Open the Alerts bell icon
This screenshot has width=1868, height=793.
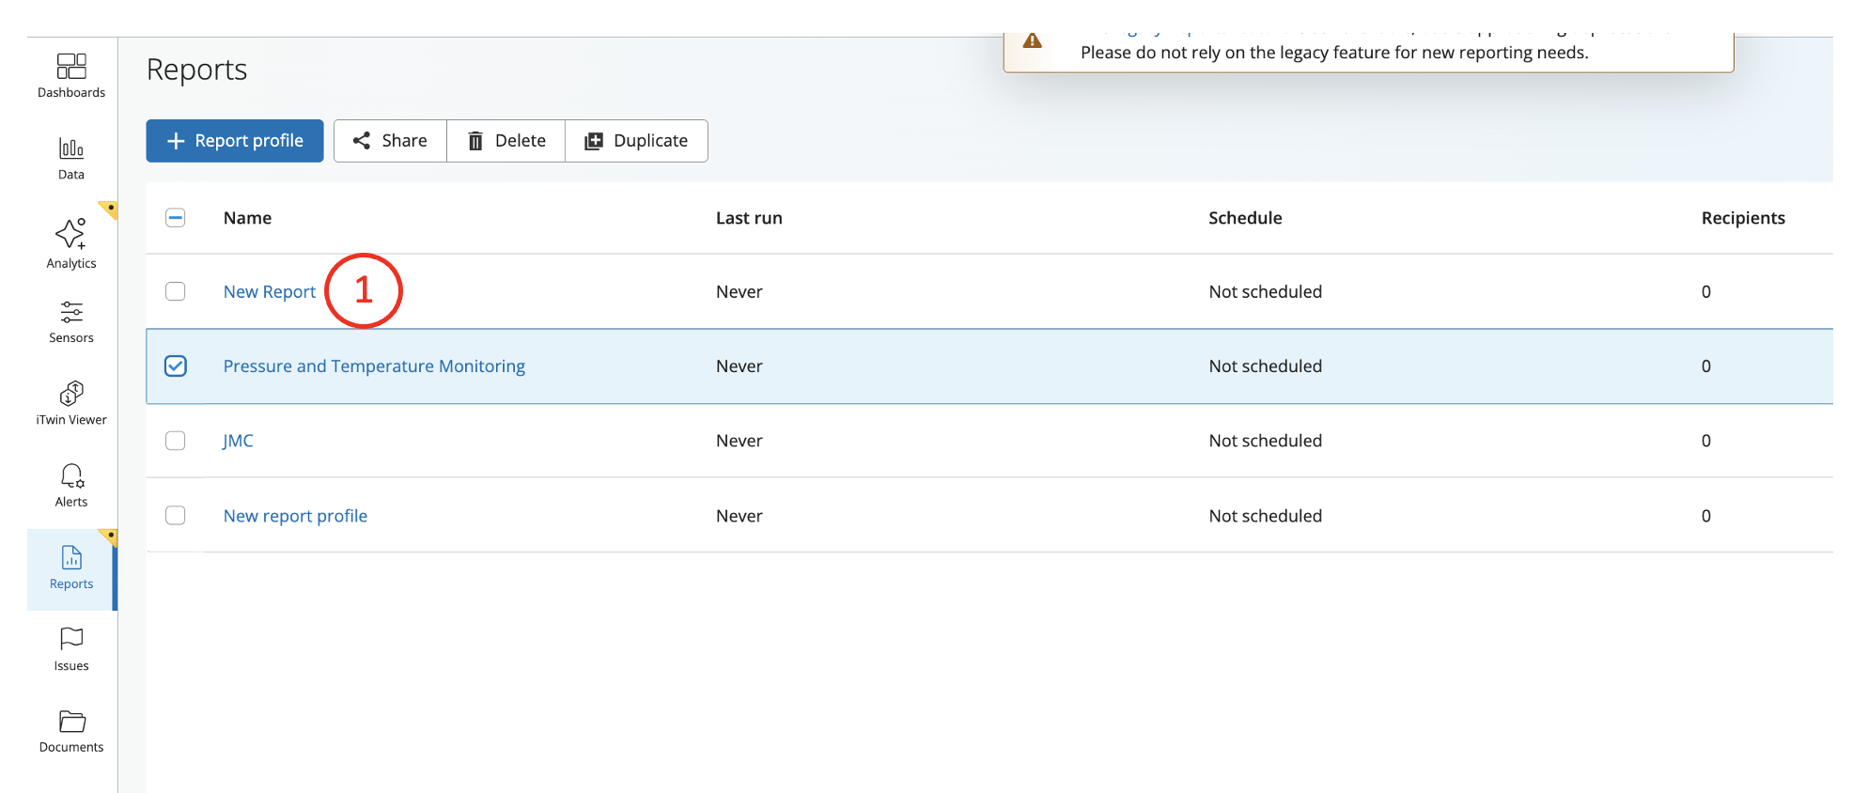(x=71, y=475)
